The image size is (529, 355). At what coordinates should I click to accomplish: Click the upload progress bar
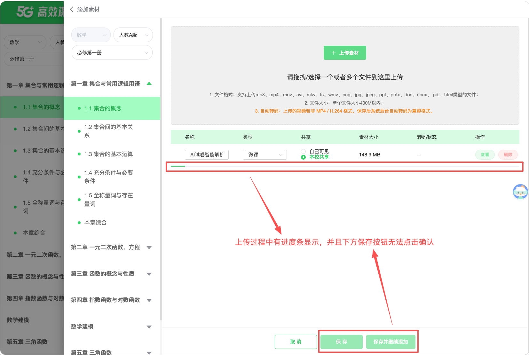[x=345, y=166]
